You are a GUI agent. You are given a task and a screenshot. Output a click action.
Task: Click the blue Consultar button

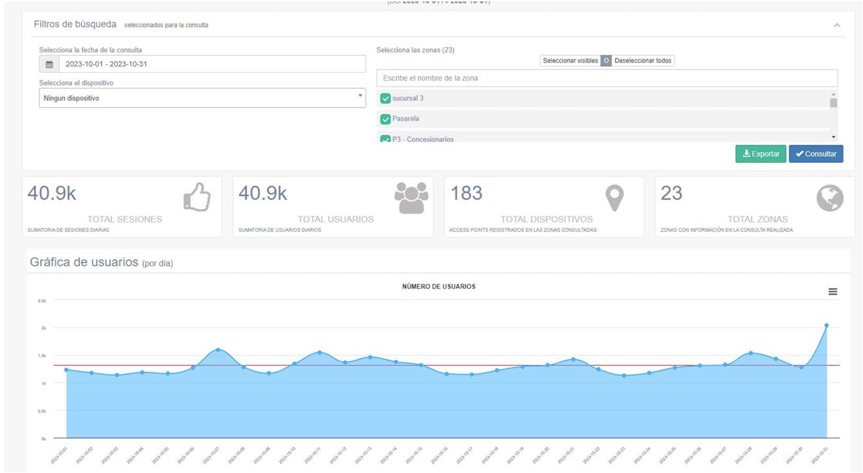click(816, 154)
